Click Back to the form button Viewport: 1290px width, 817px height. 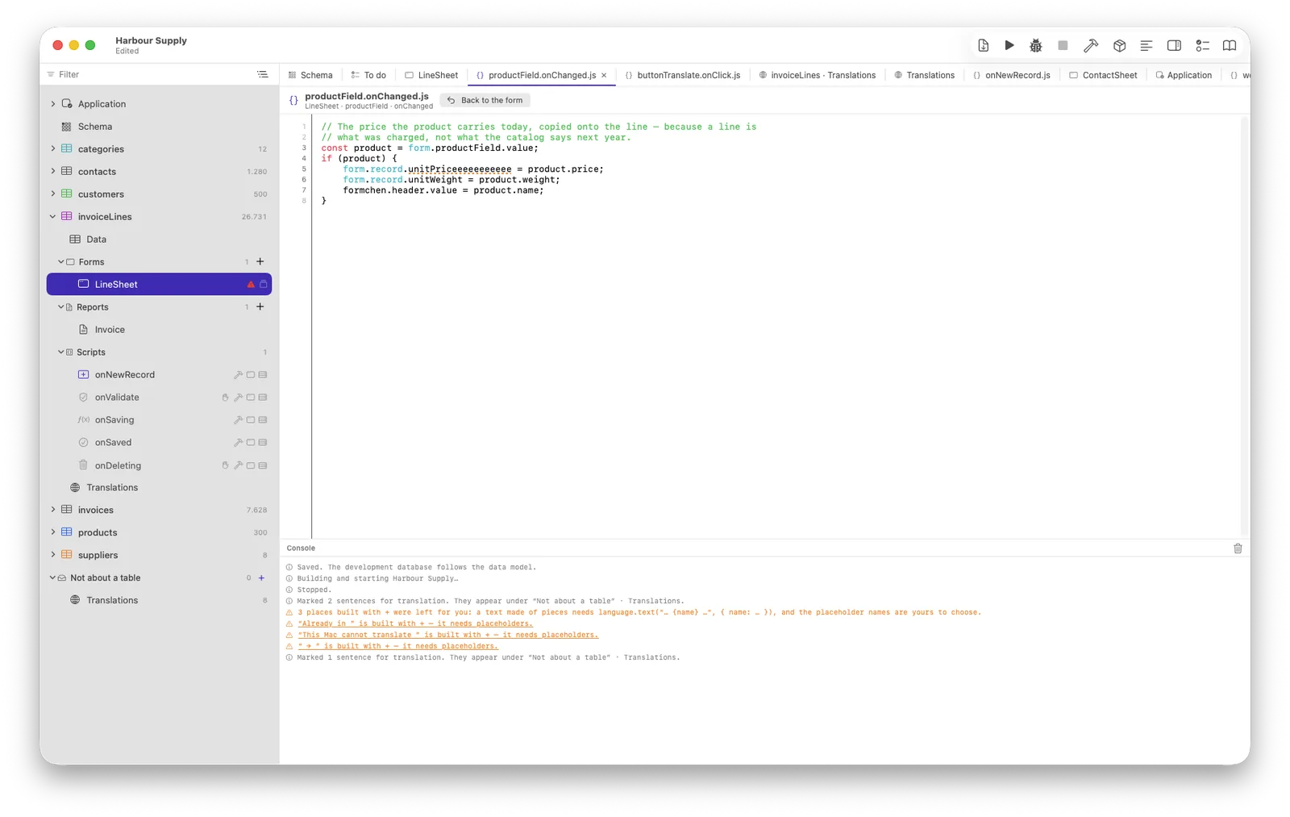click(485, 100)
